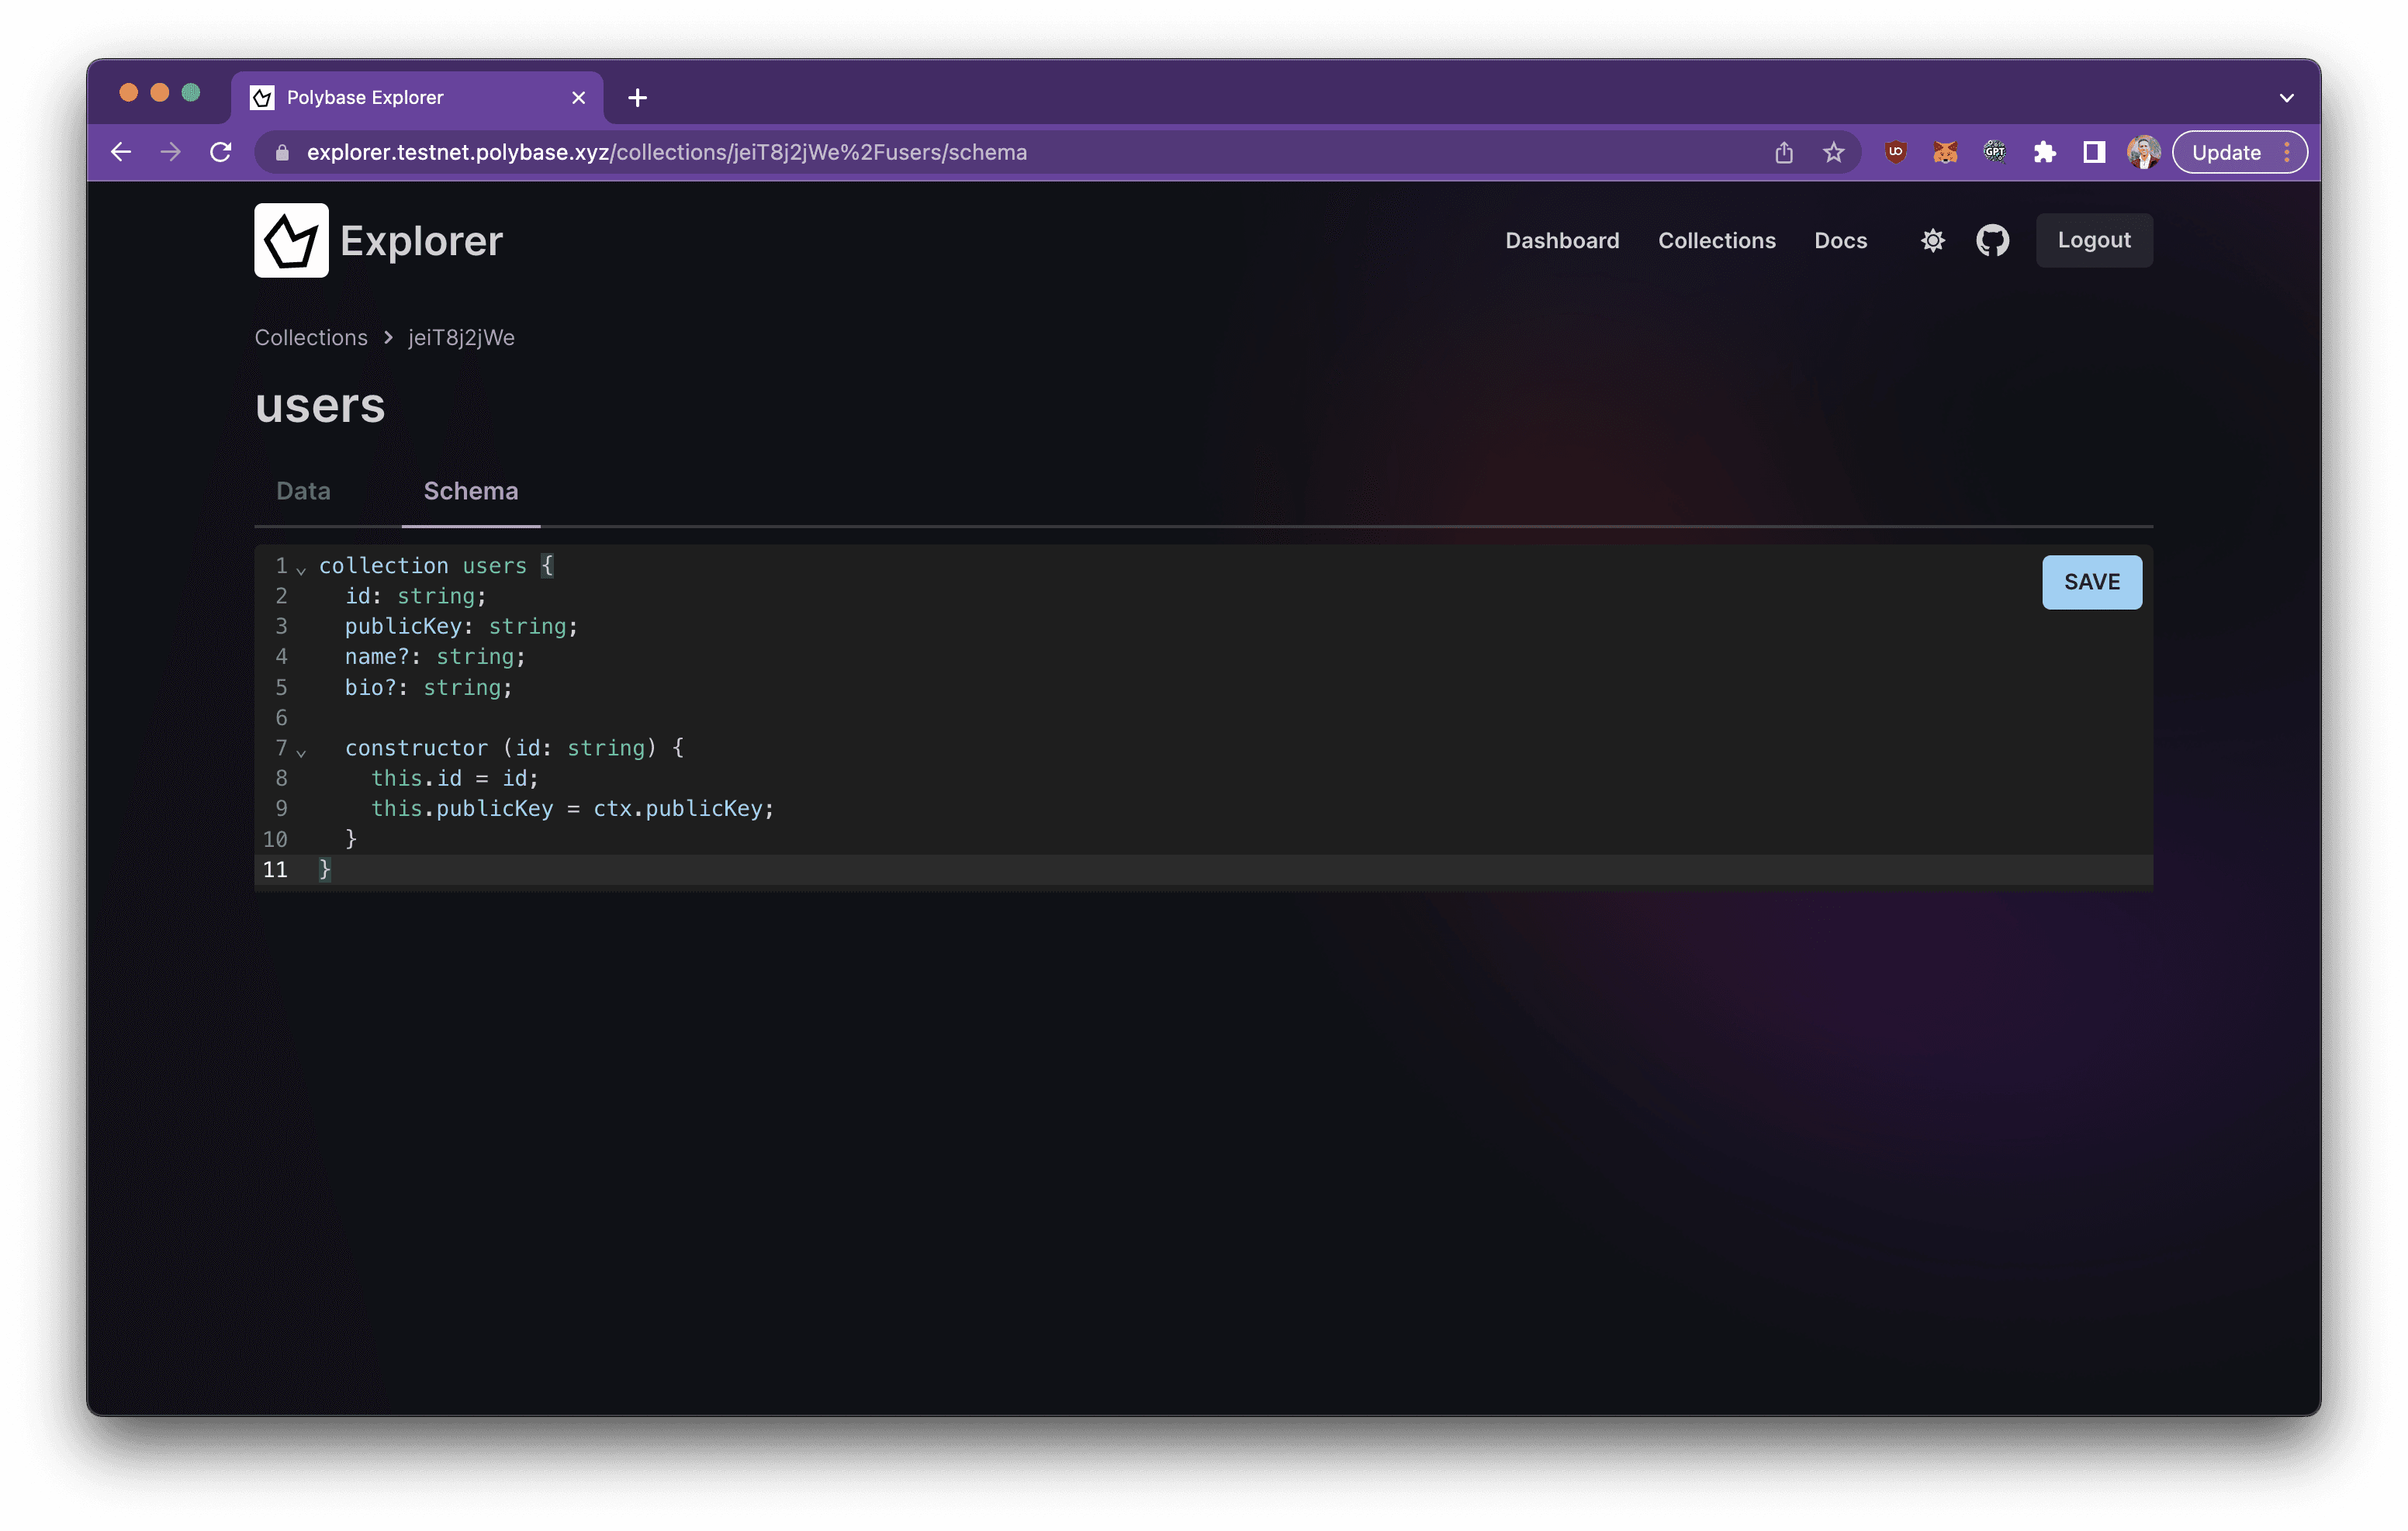Viewport: 2408px width, 1531px height.
Task: Click the Collections breadcrumb link
Action: click(x=311, y=338)
